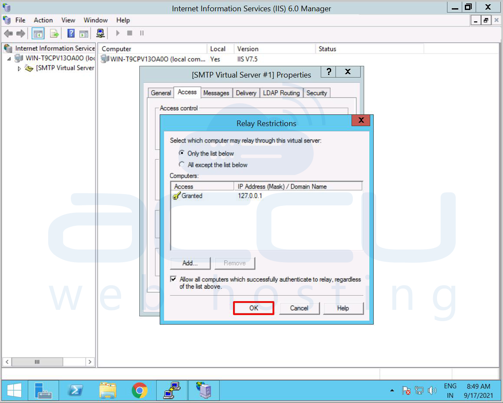503x403 pixels.
Task: Launch PowerShell from taskbar
Action: (x=76, y=390)
